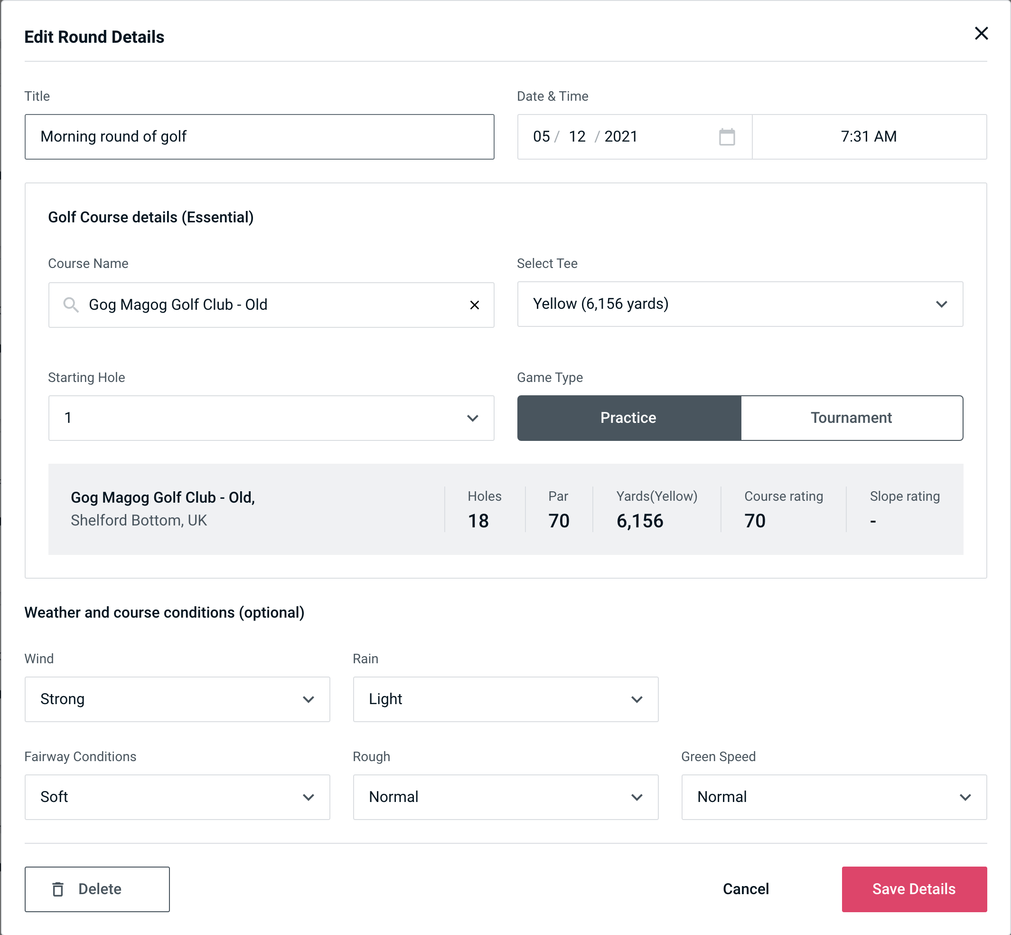Click Delete button to remove this round
The width and height of the screenshot is (1011, 935).
click(98, 889)
